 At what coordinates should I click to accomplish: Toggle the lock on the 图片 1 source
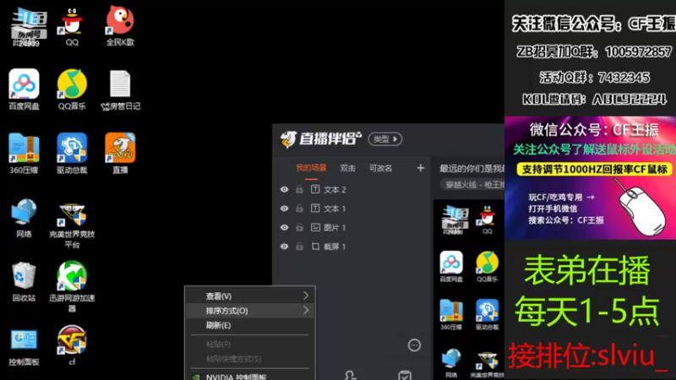(x=299, y=227)
